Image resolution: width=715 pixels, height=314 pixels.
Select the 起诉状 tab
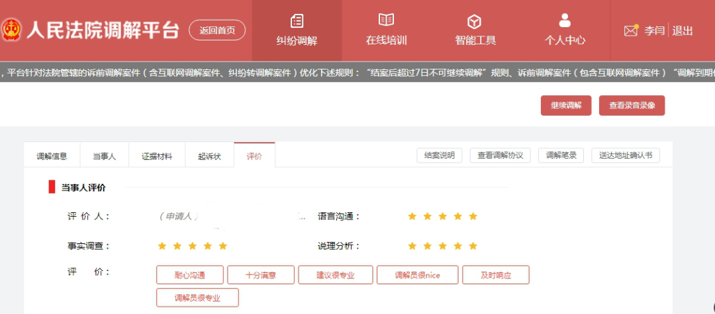pyautogui.click(x=209, y=156)
